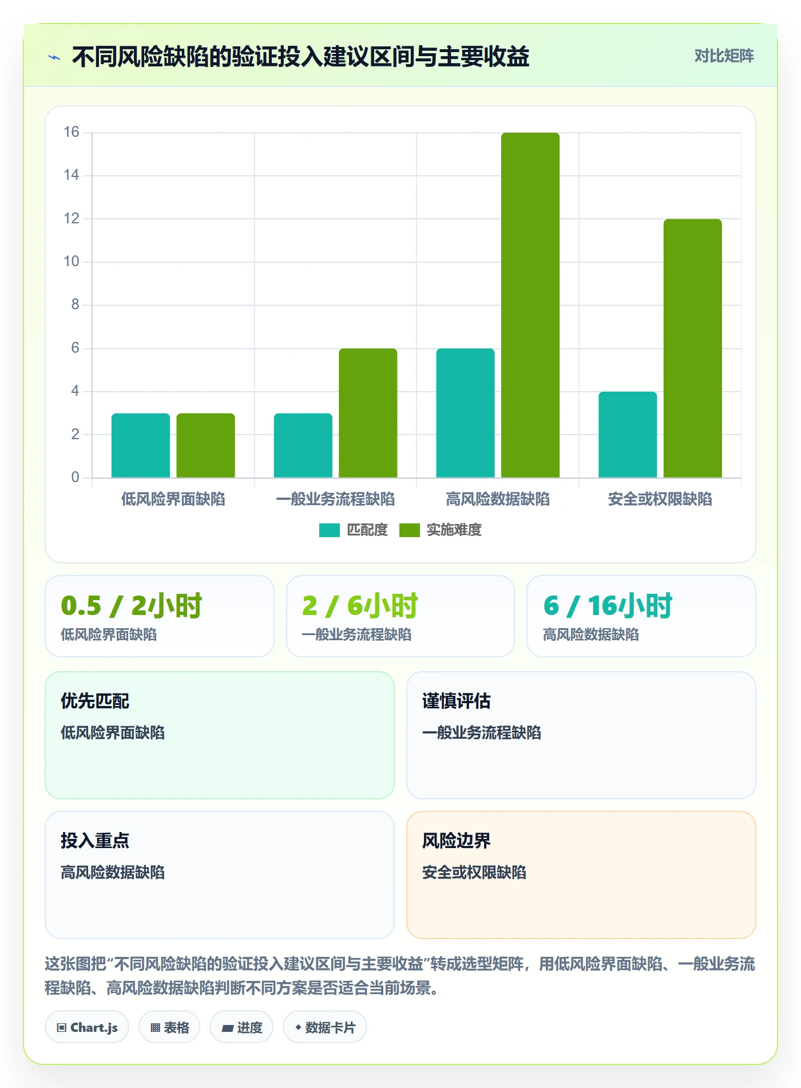Select the Chart.js tag chip
Screen dimensions: 801x1088
coord(87,1027)
